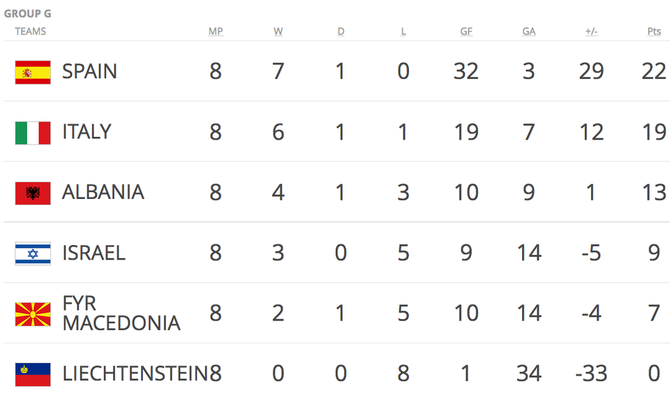
Task: Click the GA column header
Action: (x=528, y=31)
